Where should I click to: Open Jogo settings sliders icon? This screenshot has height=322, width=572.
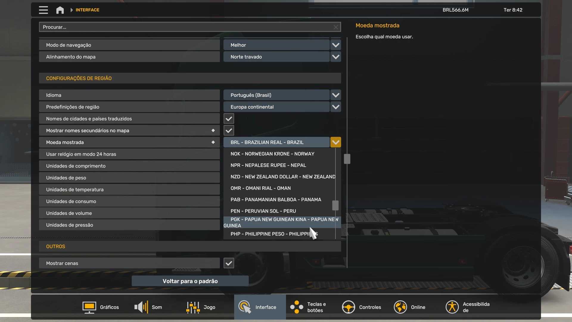point(193,307)
